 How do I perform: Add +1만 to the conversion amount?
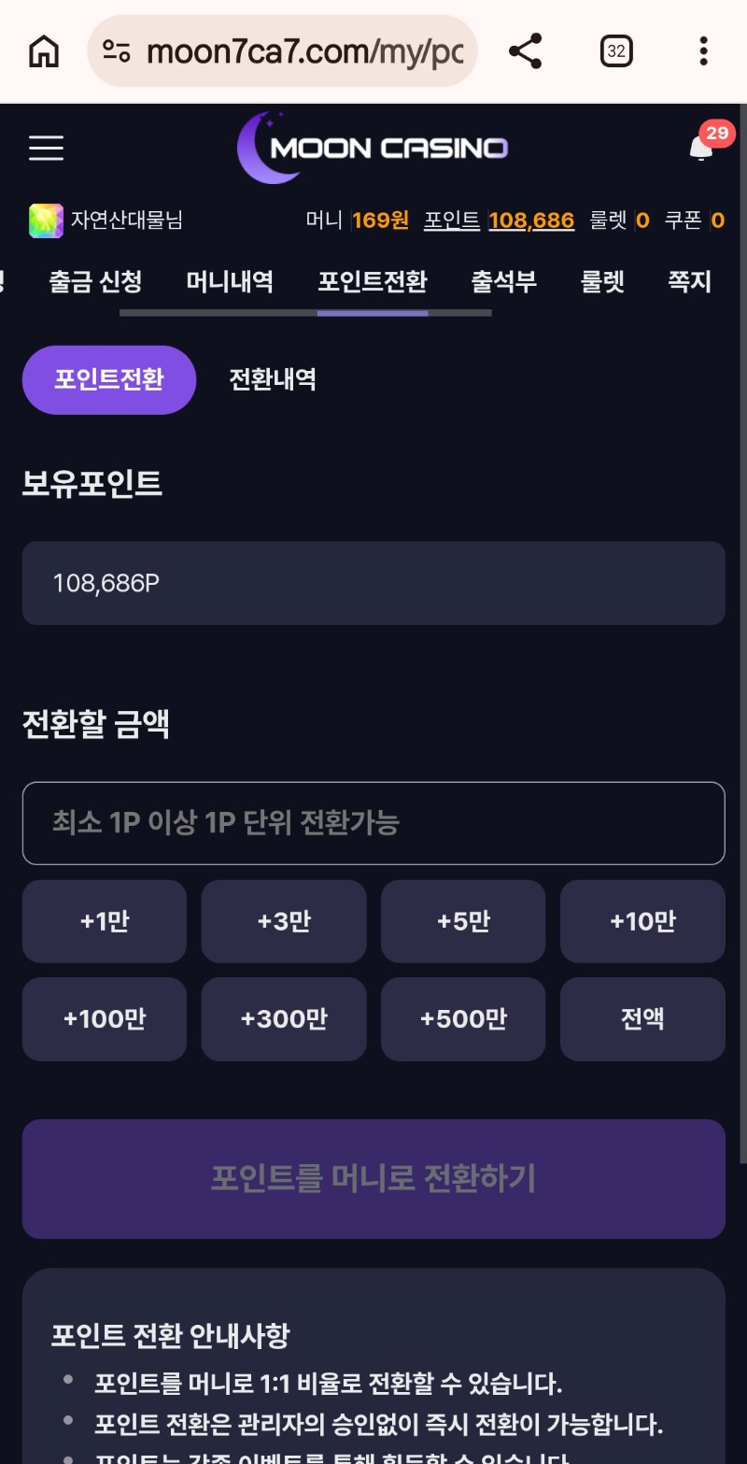coord(105,921)
